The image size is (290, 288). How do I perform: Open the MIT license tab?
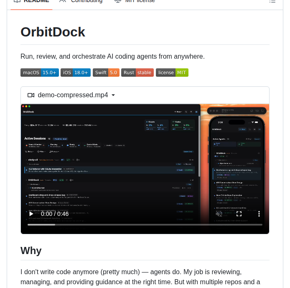point(135,2)
